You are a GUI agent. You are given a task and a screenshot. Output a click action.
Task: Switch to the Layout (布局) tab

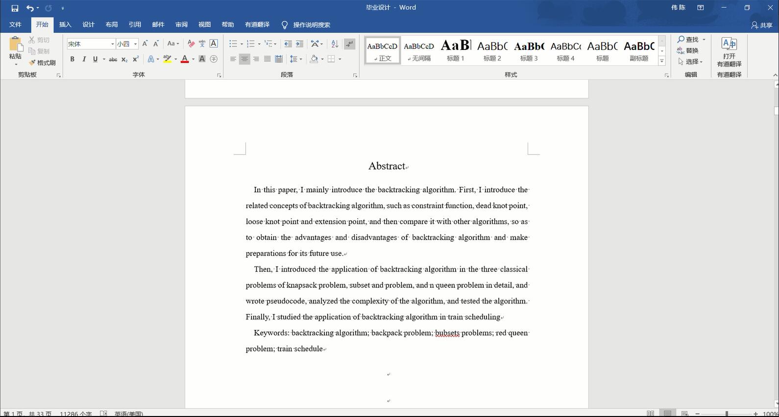[x=112, y=24]
